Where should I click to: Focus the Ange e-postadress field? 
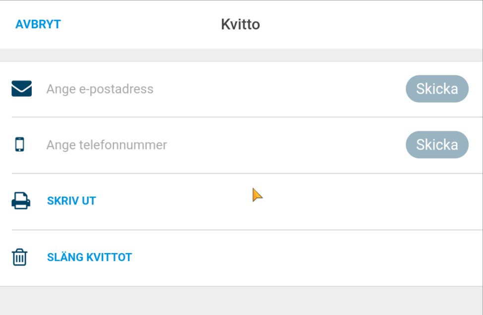click(x=222, y=89)
